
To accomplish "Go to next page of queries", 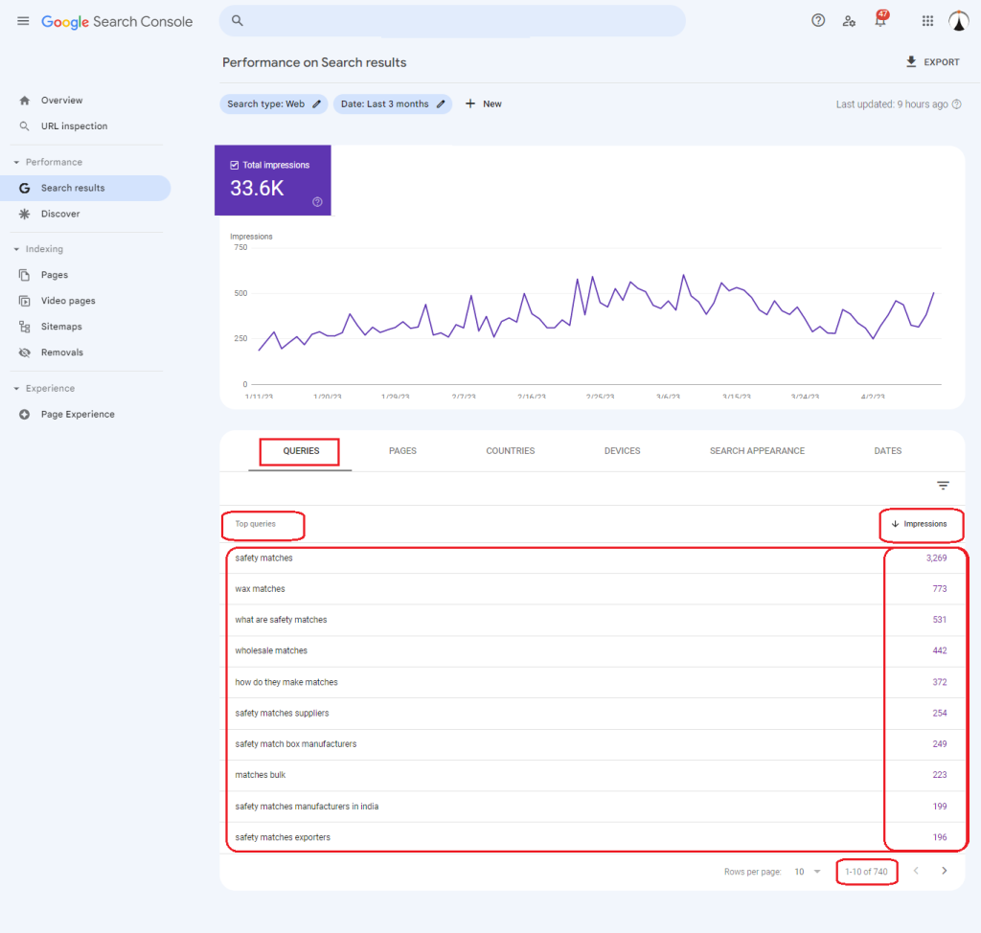I will [x=944, y=871].
